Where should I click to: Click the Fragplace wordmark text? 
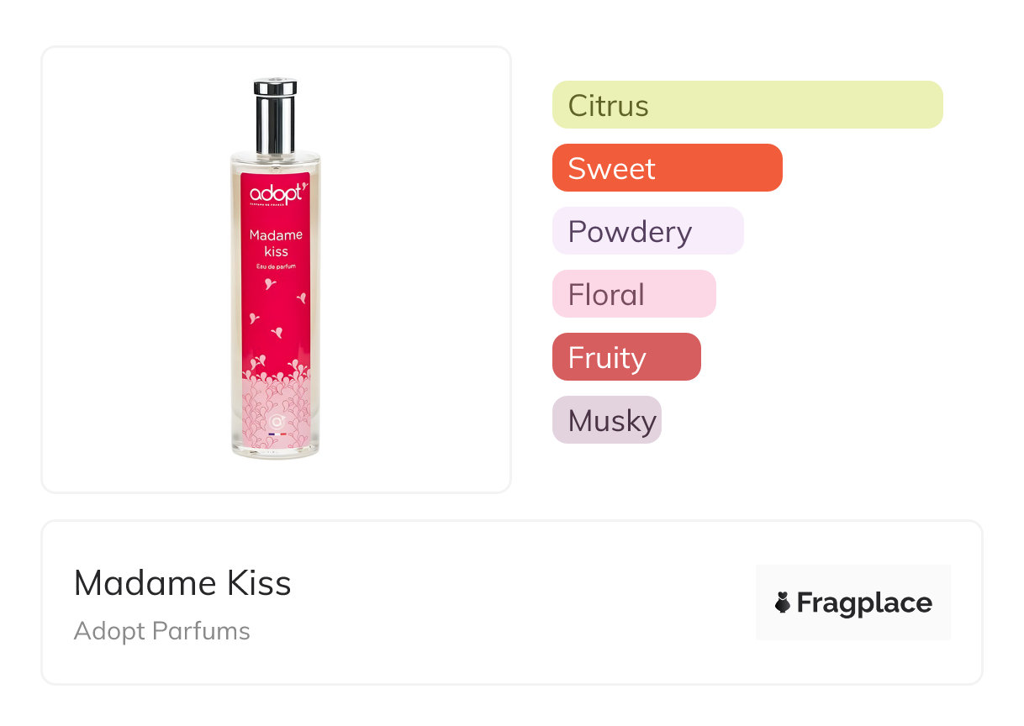pyautogui.click(x=864, y=602)
